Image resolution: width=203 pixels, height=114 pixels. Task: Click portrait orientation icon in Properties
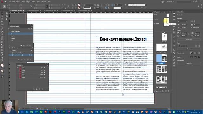tap(192, 21)
